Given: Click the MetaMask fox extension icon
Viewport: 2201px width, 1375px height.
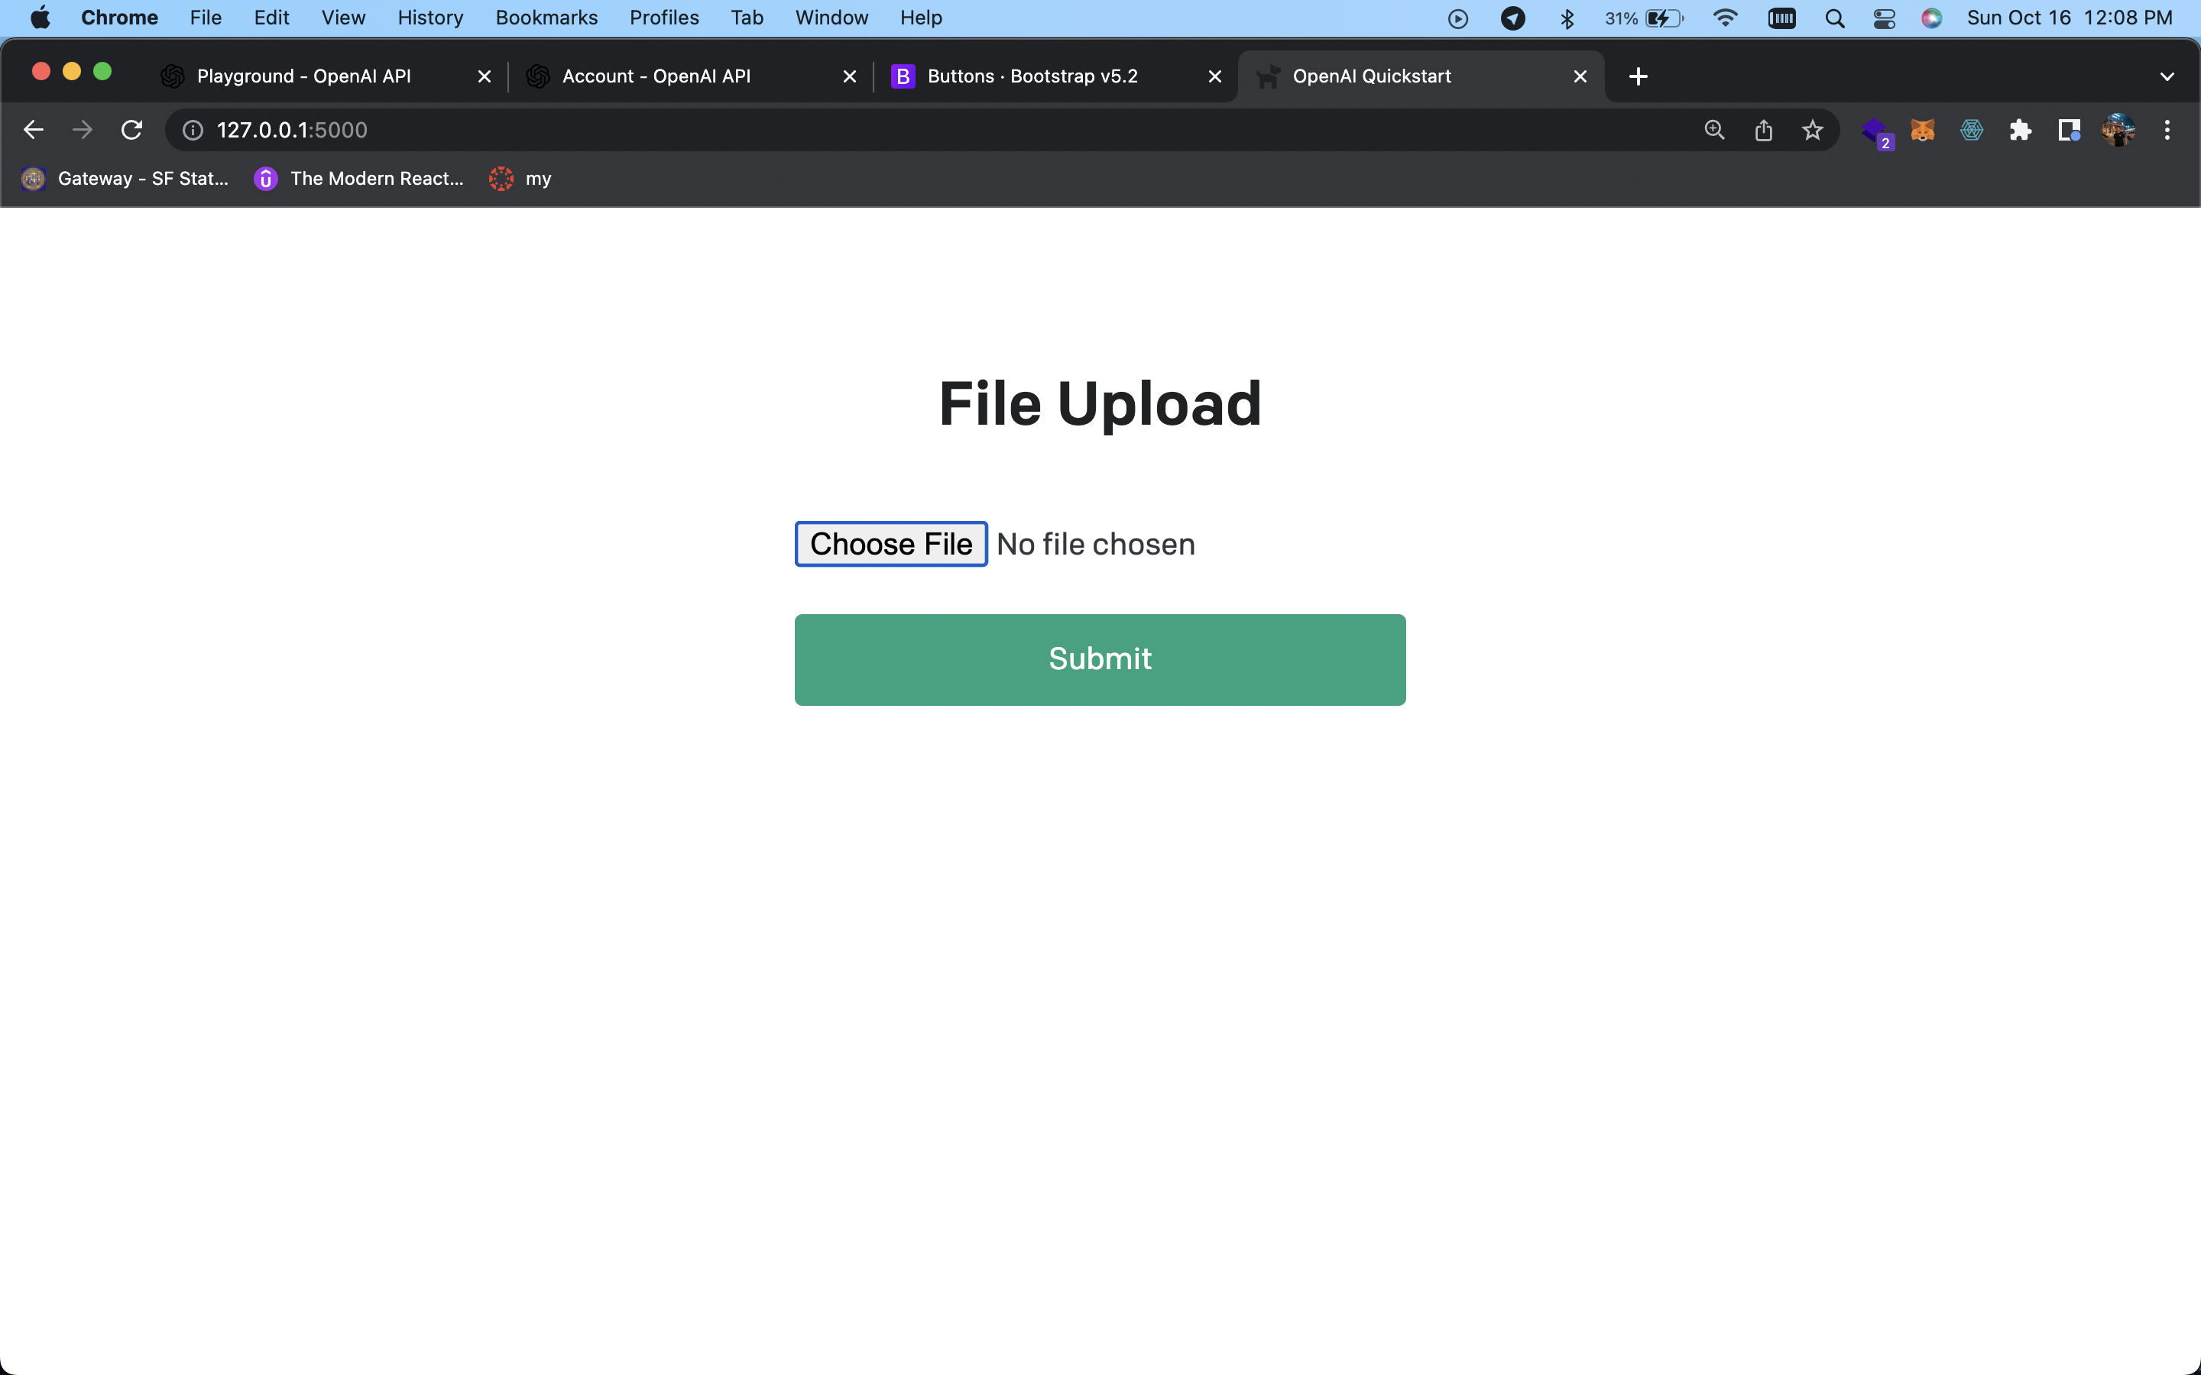Looking at the screenshot, I should 1922,130.
